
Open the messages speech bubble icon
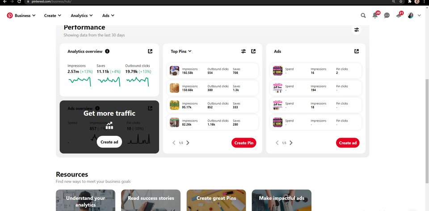pos(387,16)
